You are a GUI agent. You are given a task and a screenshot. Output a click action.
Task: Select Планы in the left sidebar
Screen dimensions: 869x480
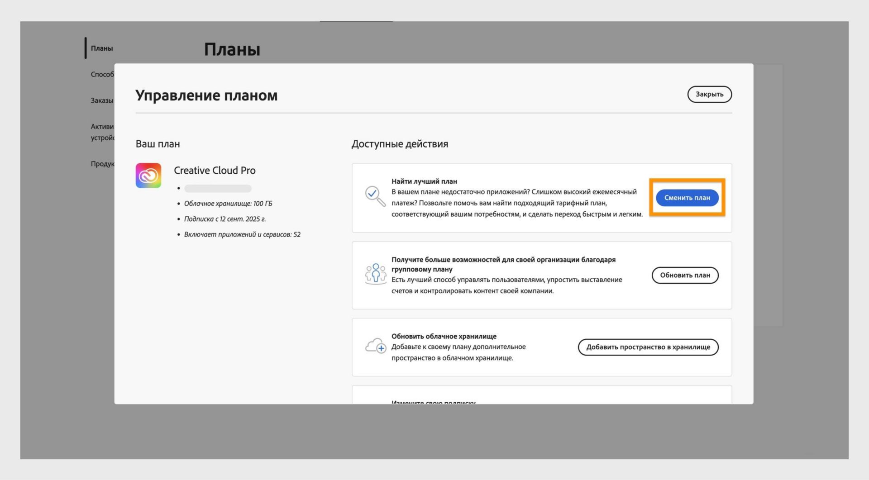[101, 48]
